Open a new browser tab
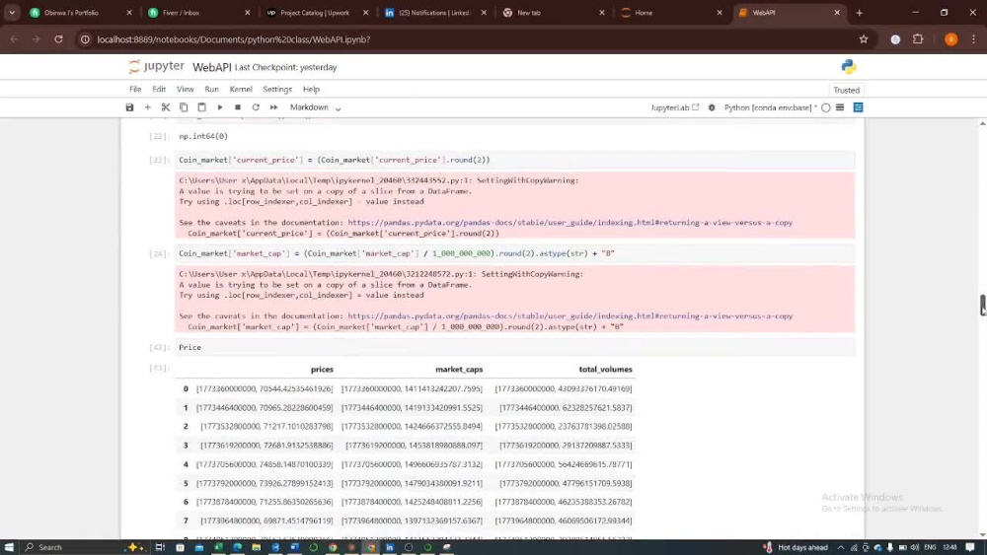The height and width of the screenshot is (555, 987). [860, 13]
